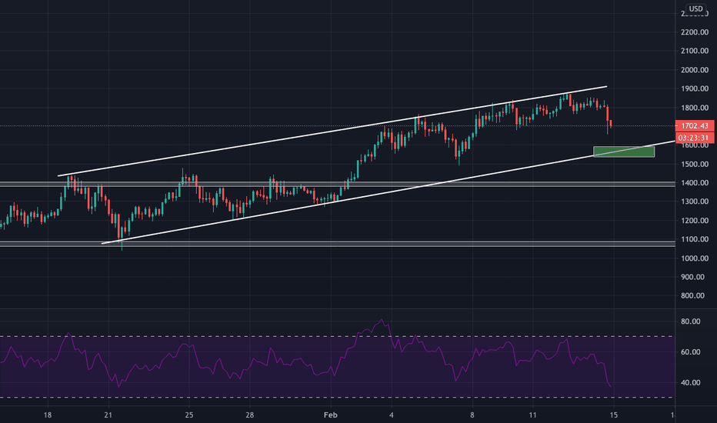This screenshot has width=717, height=423.
Task: Click the red dotted current price line
Action: [x=338, y=126]
